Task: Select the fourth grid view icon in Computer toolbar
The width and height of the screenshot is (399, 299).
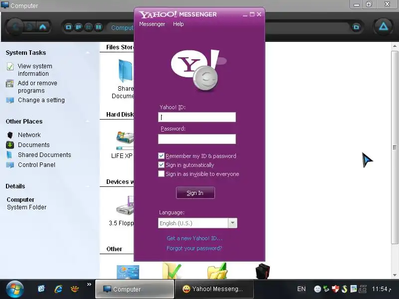Action: (x=98, y=27)
